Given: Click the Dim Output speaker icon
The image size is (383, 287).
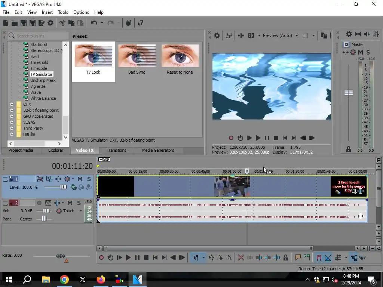Looking at the screenshot, I should point(367,34).
